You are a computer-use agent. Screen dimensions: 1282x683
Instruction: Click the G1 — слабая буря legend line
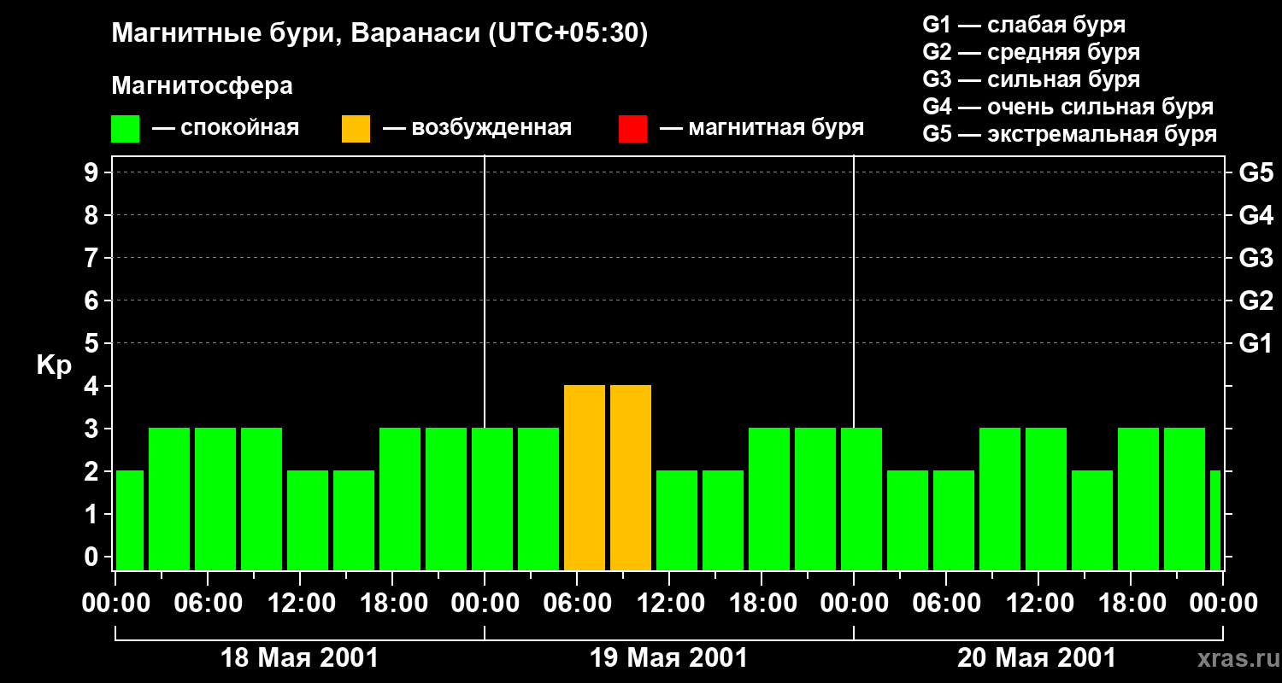(x=1024, y=24)
